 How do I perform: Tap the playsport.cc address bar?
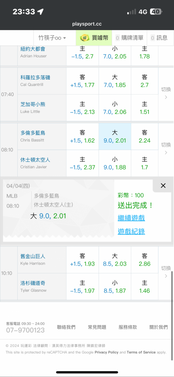point(87,24)
